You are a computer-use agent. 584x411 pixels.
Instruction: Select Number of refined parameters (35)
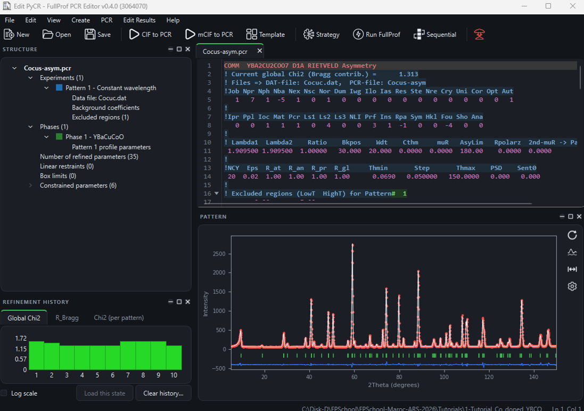pyautogui.click(x=89, y=157)
